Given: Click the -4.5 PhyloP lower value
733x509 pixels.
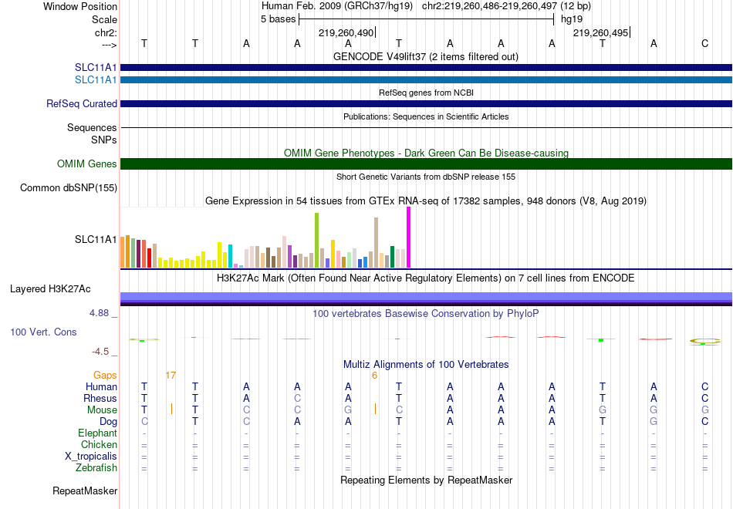Looking at the screenshot, I should click(x=100, y=352).
